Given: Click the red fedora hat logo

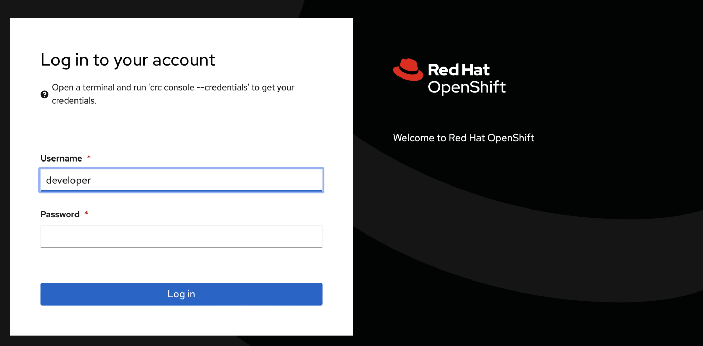Looking at the screenshot, I should coord(408,70).
